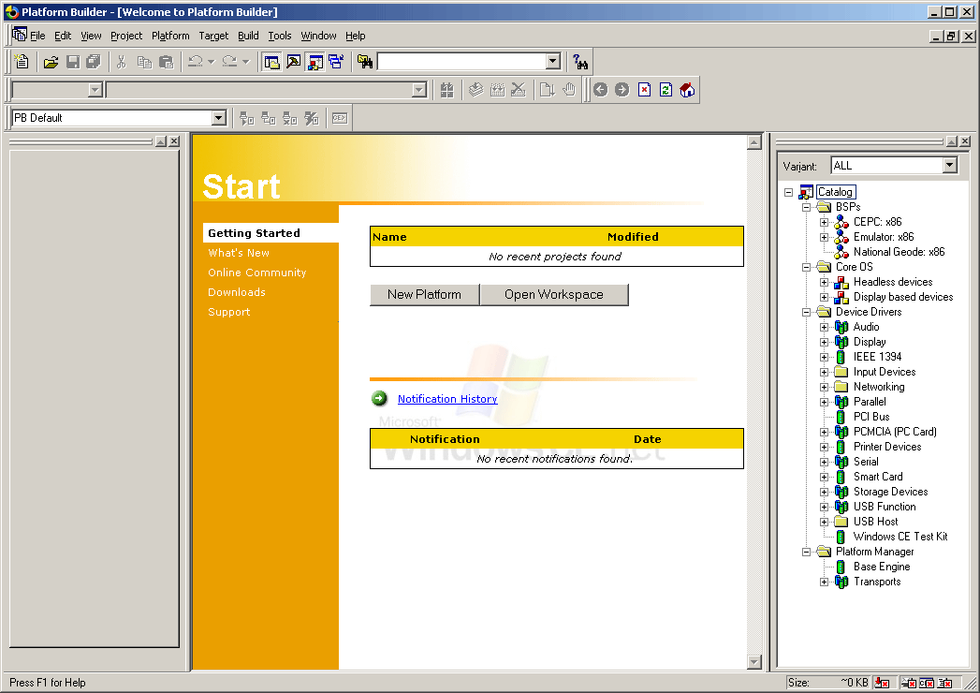Click the Home page house icon
Image resolution: width=980 pixels, height=693 pixels.
687,90
